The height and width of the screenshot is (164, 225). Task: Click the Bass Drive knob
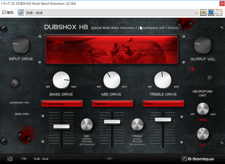tap(61, 80)
